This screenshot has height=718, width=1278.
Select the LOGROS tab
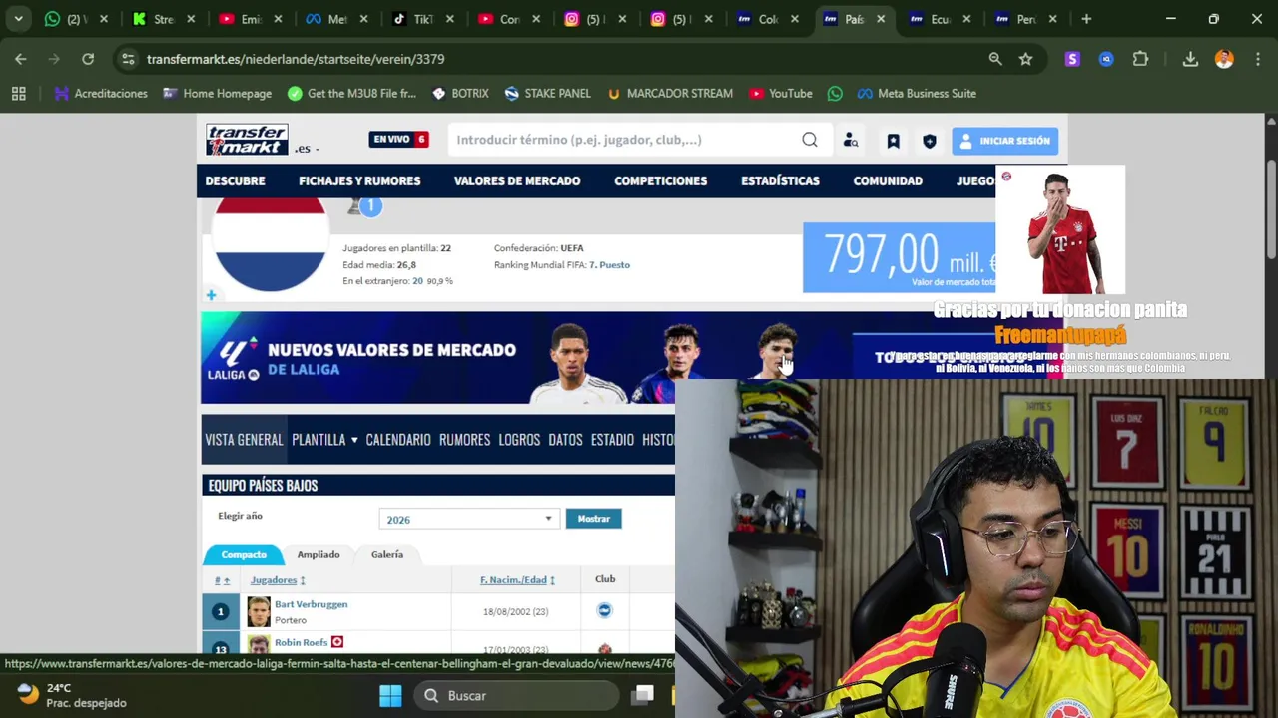point(519,440)
